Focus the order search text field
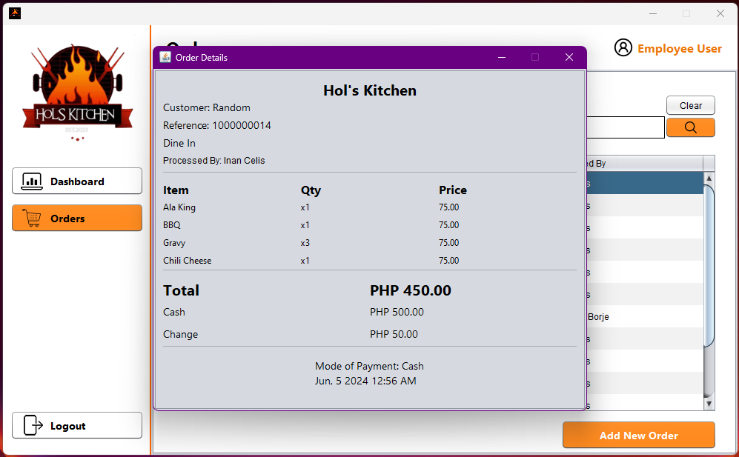Viewport: 739px width, 457px height. click(626, 127)
